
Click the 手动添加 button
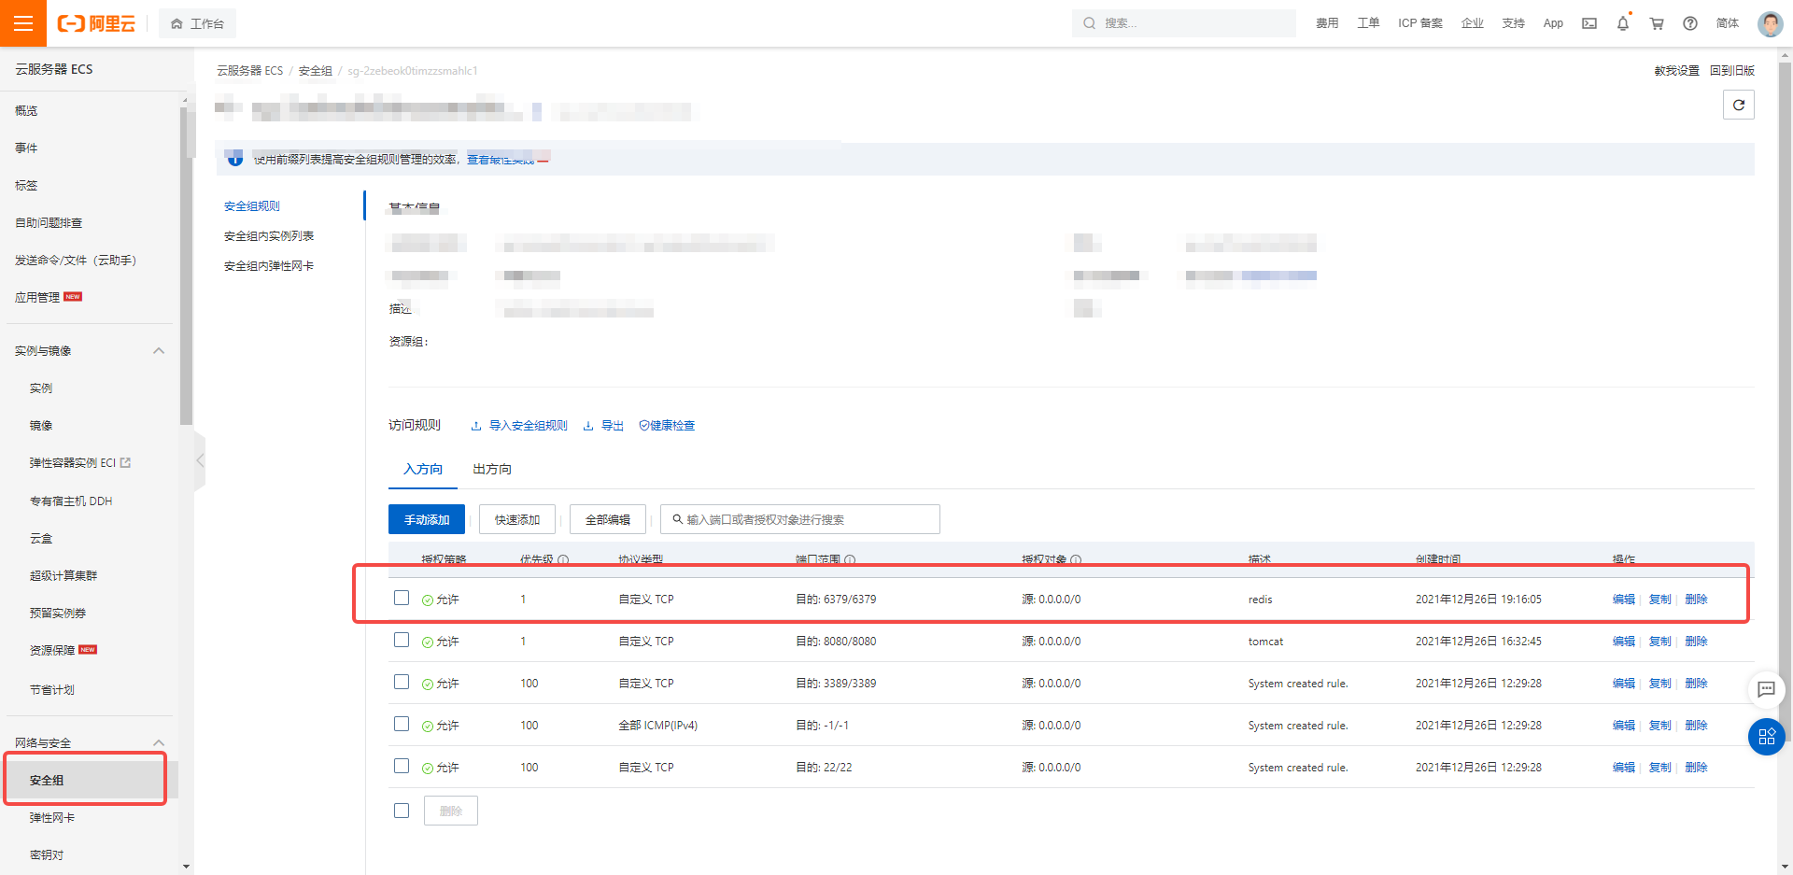pos(426,519)
